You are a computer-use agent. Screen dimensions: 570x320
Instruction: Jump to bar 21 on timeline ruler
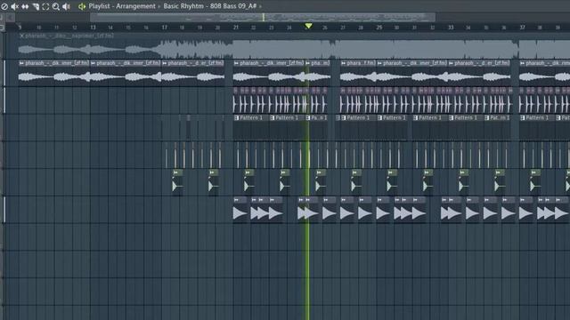click(x=235, y=28)
